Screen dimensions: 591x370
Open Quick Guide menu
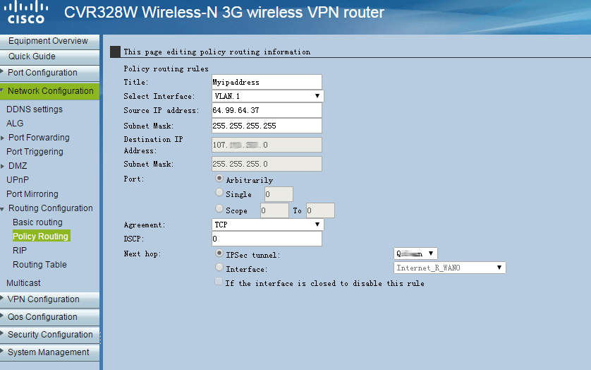(49, 56)
